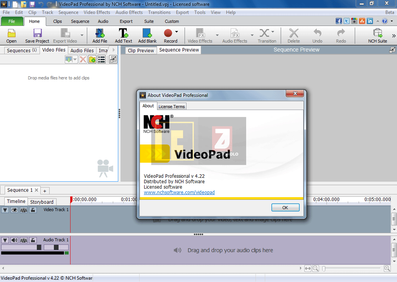Mute Audio Track 1 with the speaker icon

(x=14, y=239)
